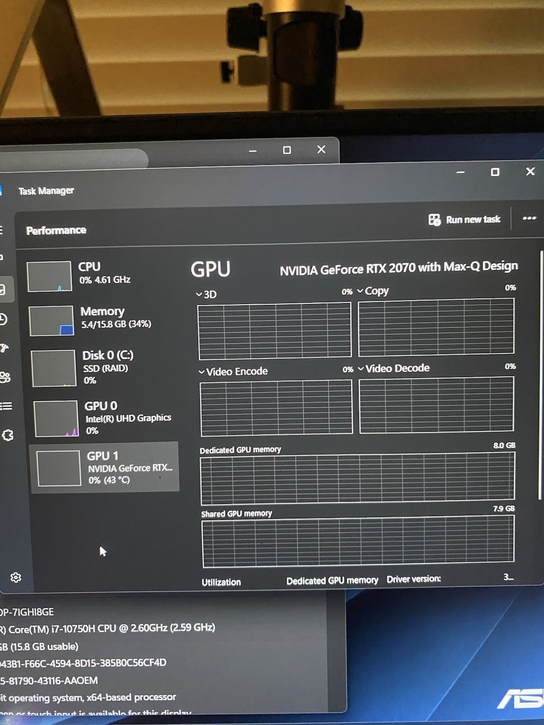Image resolution: width=544 pixels, height=725 pixels.
Task: Open the hamburger navigation menu
Action: tap(1, 230)
